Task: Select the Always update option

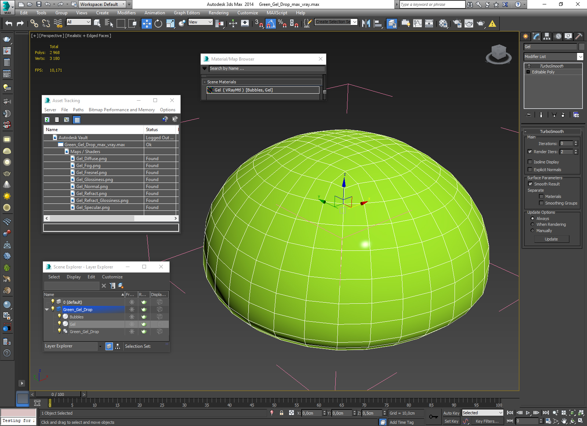Action: [532, 219]
